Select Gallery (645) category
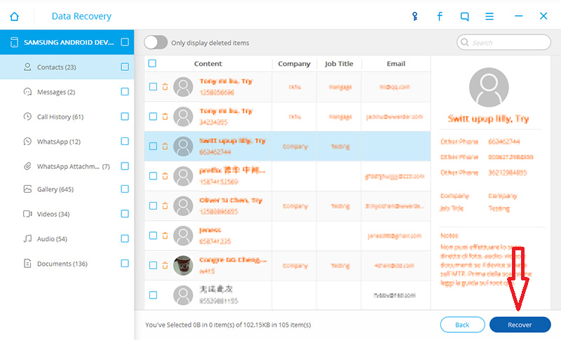This screenshot has height=340, width=561. 67,189
